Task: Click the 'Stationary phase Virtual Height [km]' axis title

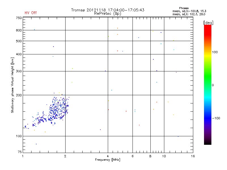Action: click(12, 85)
